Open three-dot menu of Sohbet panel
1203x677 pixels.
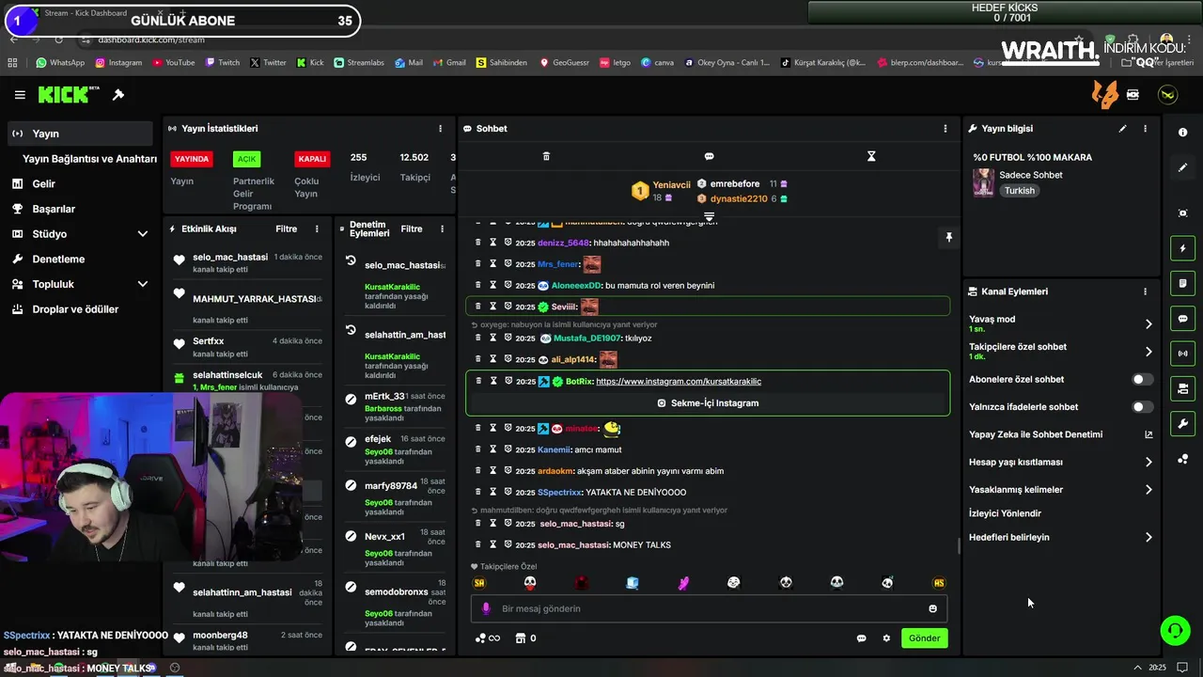[945, 129]
